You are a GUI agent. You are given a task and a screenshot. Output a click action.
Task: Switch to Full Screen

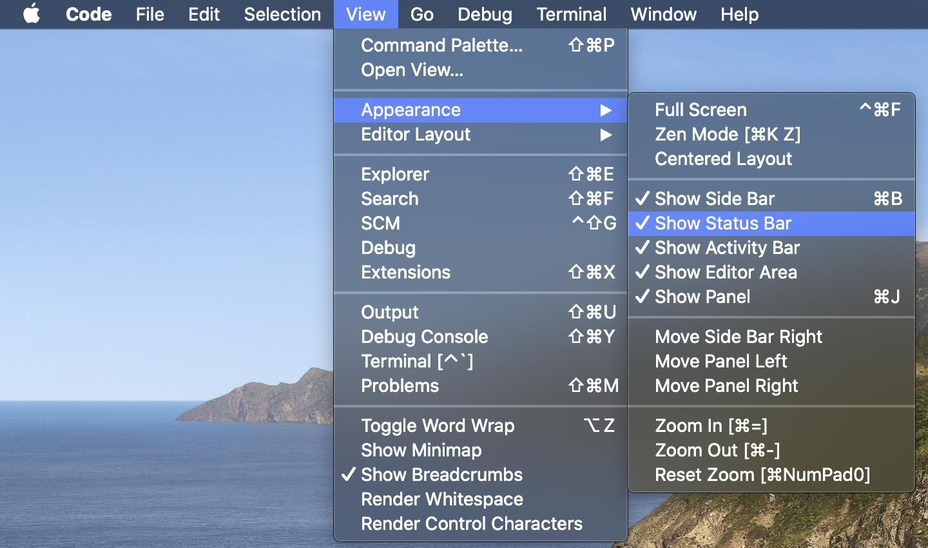click(701, 110)
